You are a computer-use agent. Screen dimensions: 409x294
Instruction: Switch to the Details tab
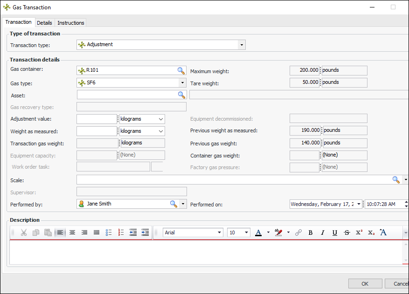[44, 23]
